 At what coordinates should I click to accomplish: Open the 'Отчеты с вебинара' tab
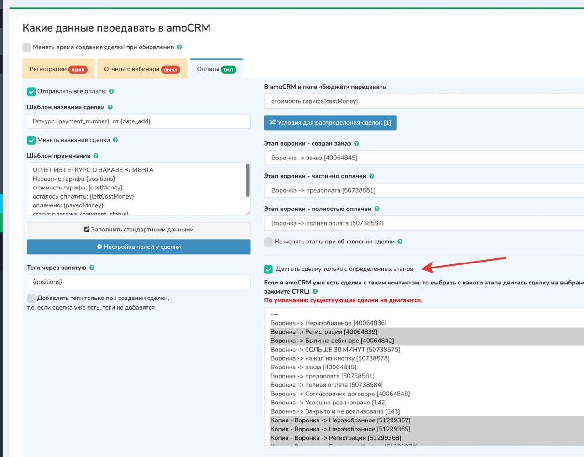click(142, 69)
